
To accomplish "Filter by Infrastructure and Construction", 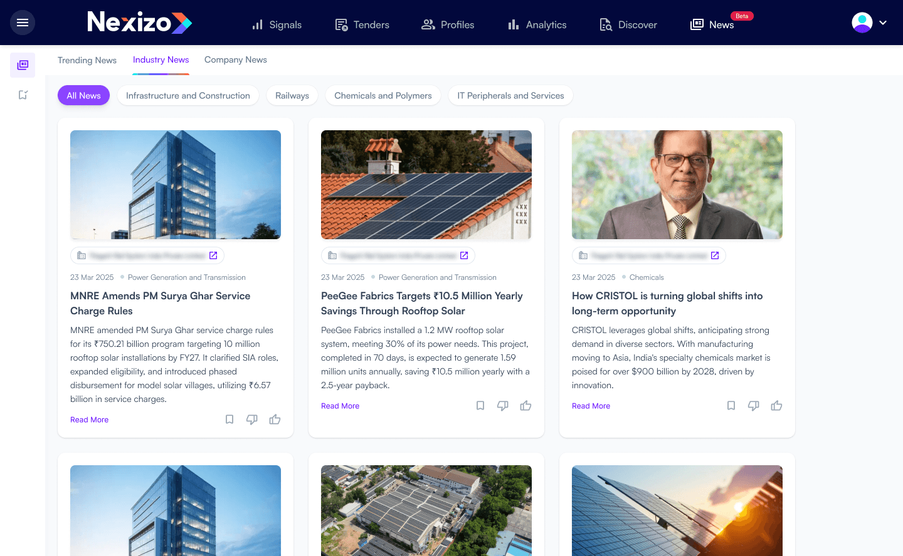I will tap(188, 95).
